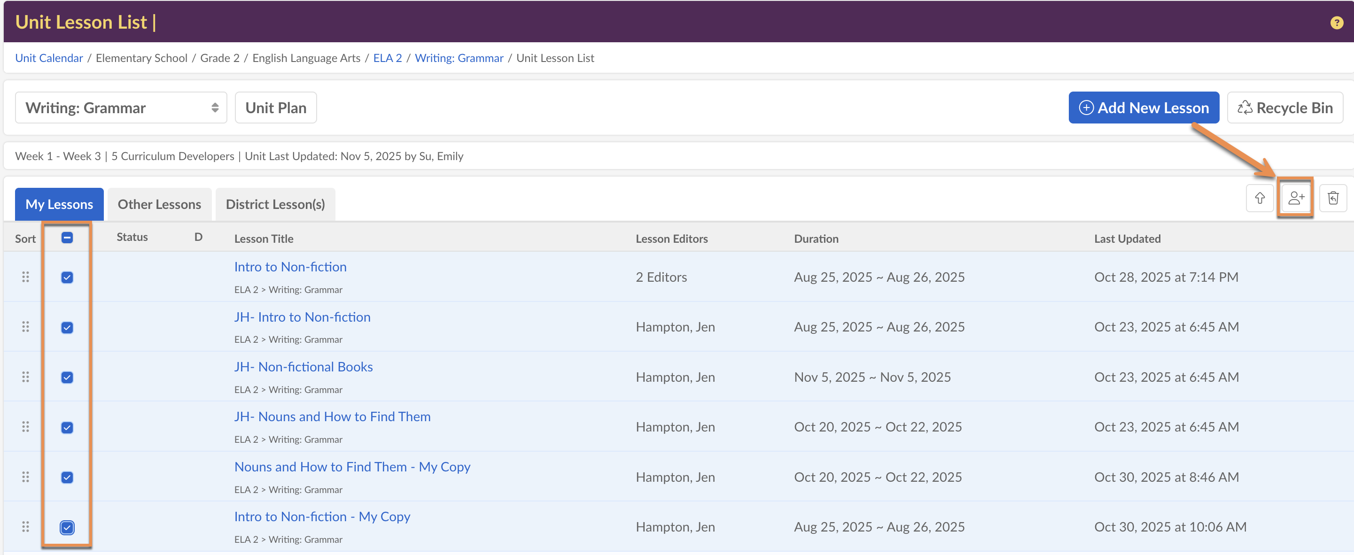The image size is (1354, 555).
Task: Click the Sort column header
Action: click(x=25, y=239)
